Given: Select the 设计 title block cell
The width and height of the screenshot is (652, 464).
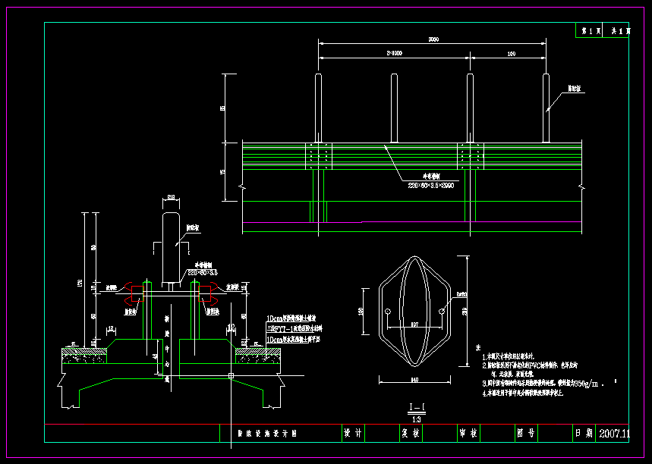Looking at the screenshot, I should click(352, 434).
